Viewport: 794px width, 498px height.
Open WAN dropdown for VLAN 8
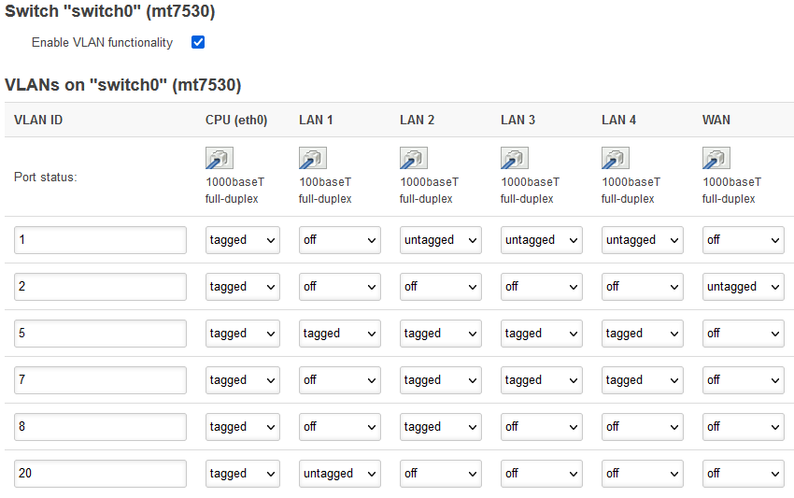[743, 427]
